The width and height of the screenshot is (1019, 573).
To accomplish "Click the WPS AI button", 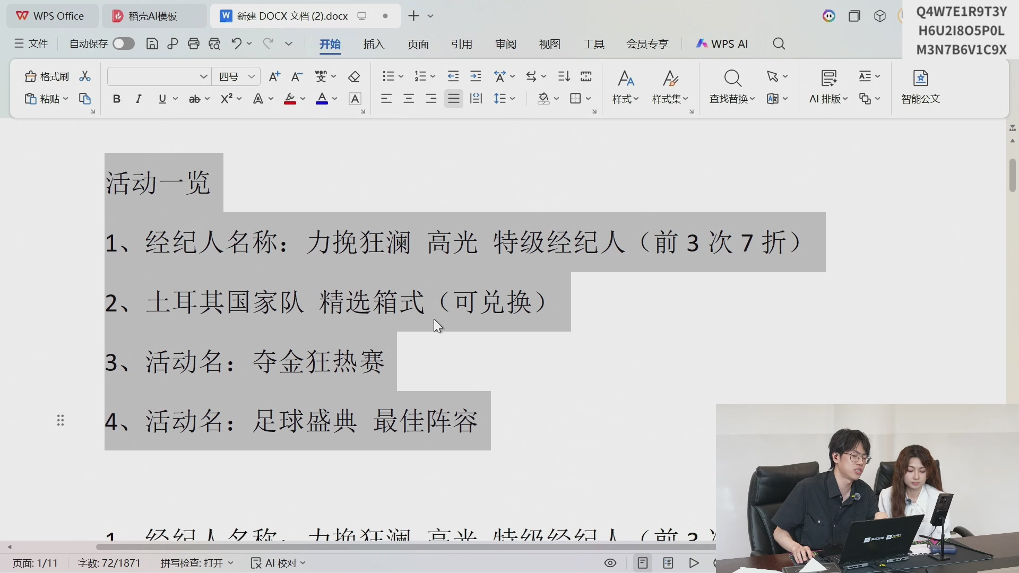I will (722, 44).
